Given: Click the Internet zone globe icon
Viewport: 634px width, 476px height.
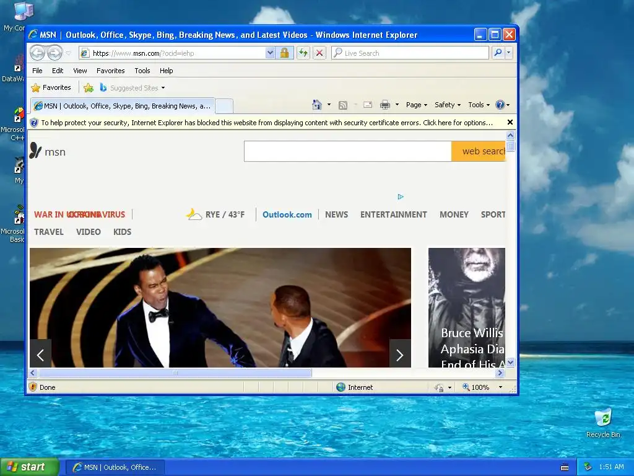Looking at the screenshot, I should click(x=341, y=387).
